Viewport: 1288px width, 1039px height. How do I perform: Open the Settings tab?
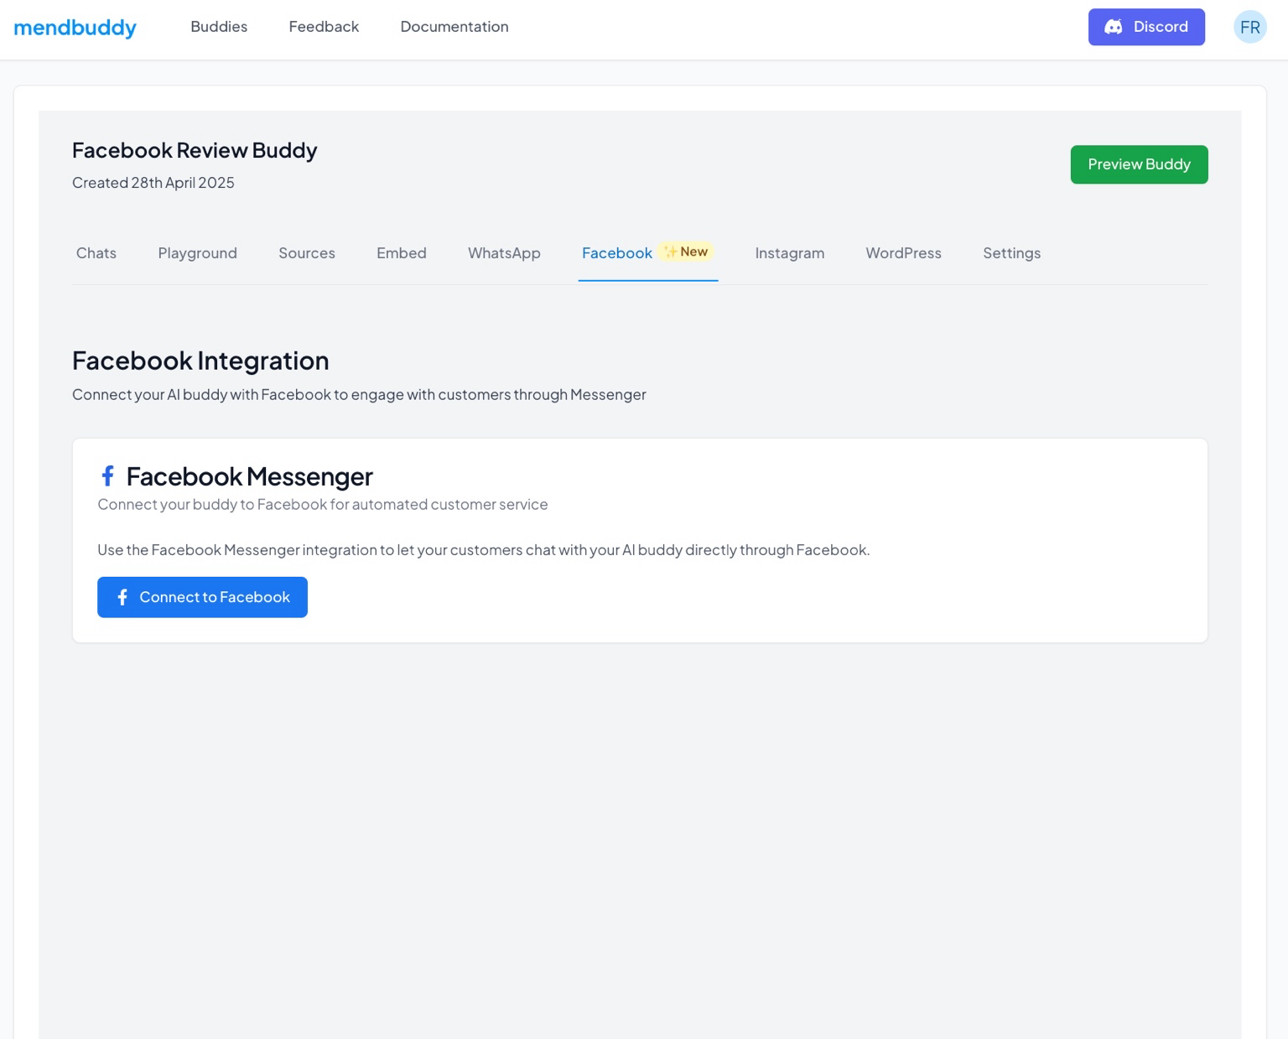pyautogui.click(x=1011, y=253)
